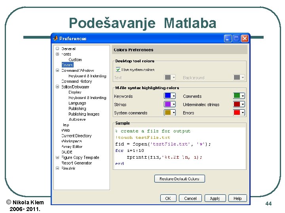Select Language preferences item
The height and width of the screenshot is (213, 285).
[77, 103]
